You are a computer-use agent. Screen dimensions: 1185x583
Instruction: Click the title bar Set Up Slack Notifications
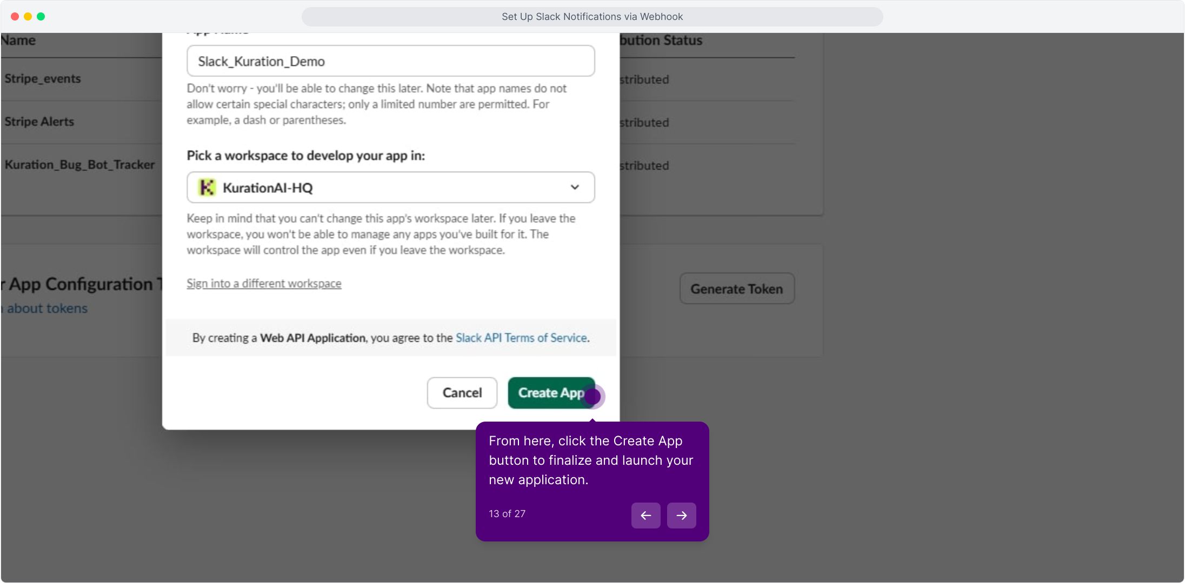point(592,17)
